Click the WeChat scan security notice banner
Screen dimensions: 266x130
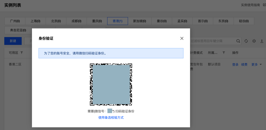click(111, 53)
